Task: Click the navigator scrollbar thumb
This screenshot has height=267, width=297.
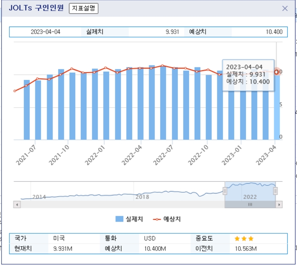Action: (250, 205)
